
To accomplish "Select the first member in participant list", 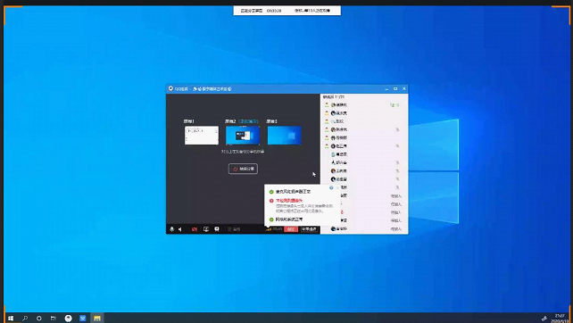I will coord(364,105).
